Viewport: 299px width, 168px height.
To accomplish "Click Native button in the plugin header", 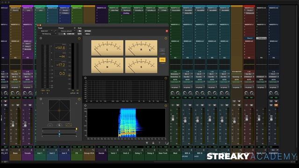I will [87, 34].
